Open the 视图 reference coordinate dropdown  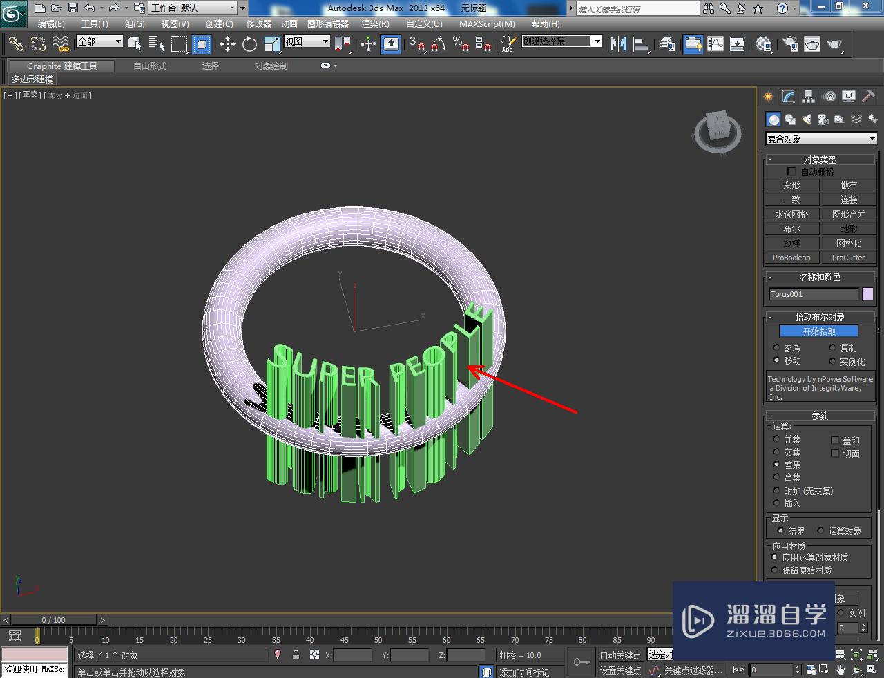click(307, 41)
